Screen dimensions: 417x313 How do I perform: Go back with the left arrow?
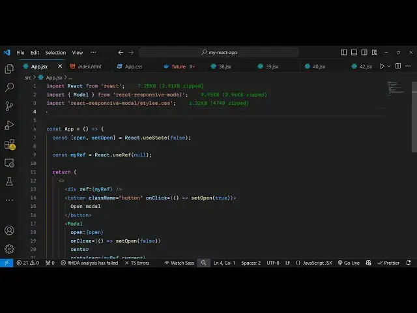[x=121, y=52]
